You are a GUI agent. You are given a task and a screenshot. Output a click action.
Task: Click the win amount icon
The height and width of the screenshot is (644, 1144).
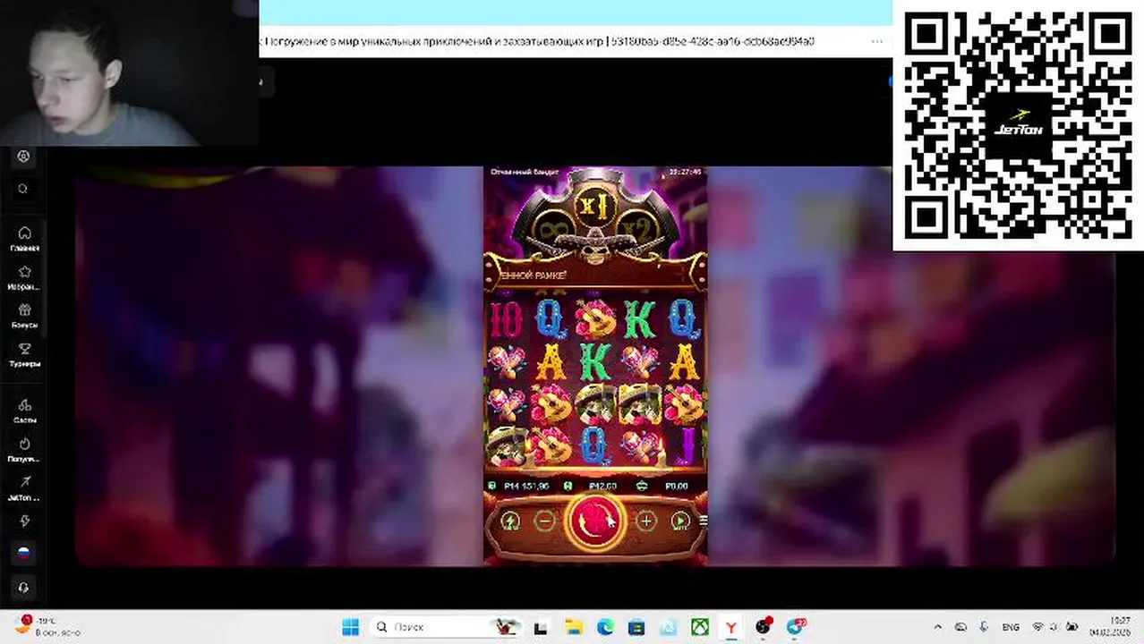(641, 486)
